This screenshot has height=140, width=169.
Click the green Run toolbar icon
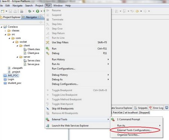[38, 11]
